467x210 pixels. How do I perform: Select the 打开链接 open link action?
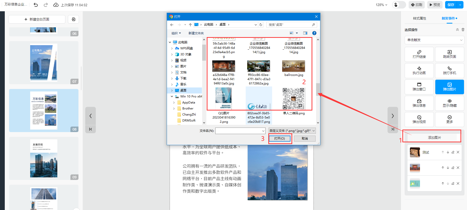419,54
